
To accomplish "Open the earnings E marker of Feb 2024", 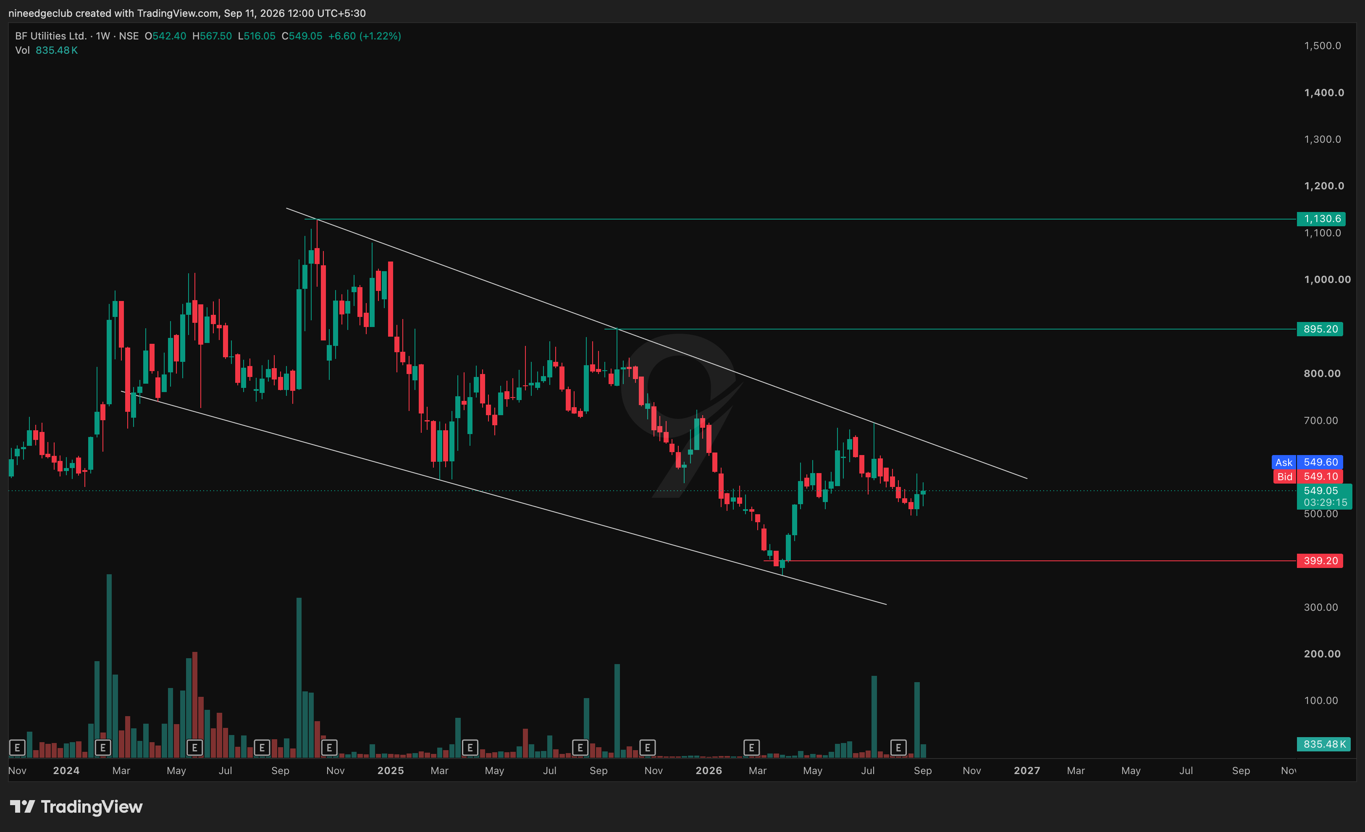I will (103, 748).
